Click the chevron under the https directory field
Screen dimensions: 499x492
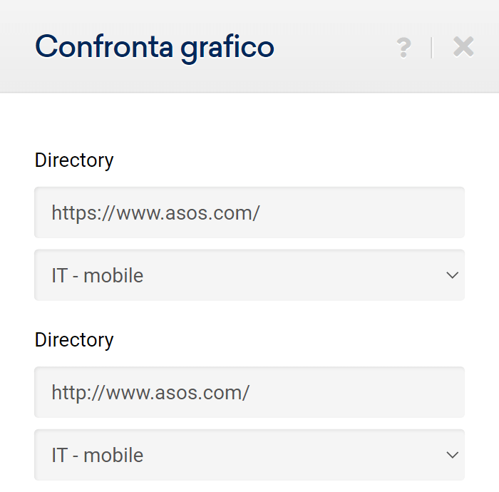pyautogui.click(x=452, y=275)
